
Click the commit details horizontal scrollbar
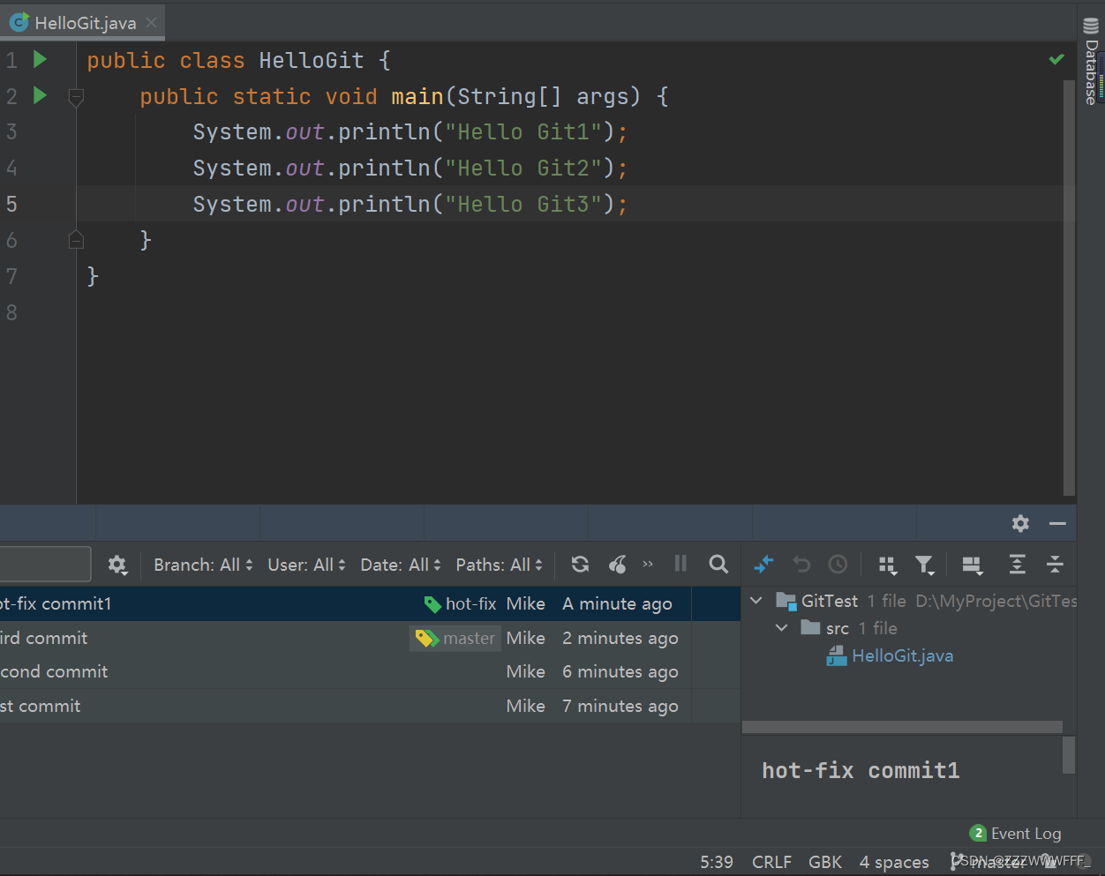(902, 727)
